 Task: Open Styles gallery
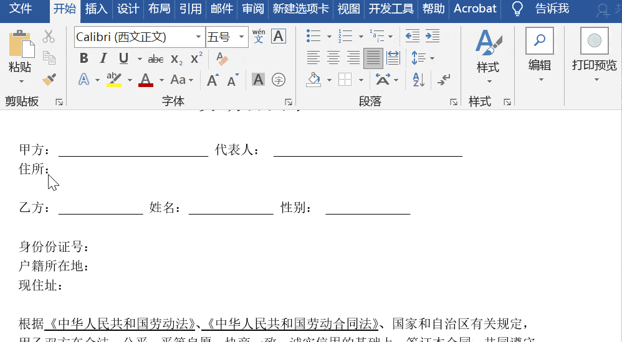[489, 56]
